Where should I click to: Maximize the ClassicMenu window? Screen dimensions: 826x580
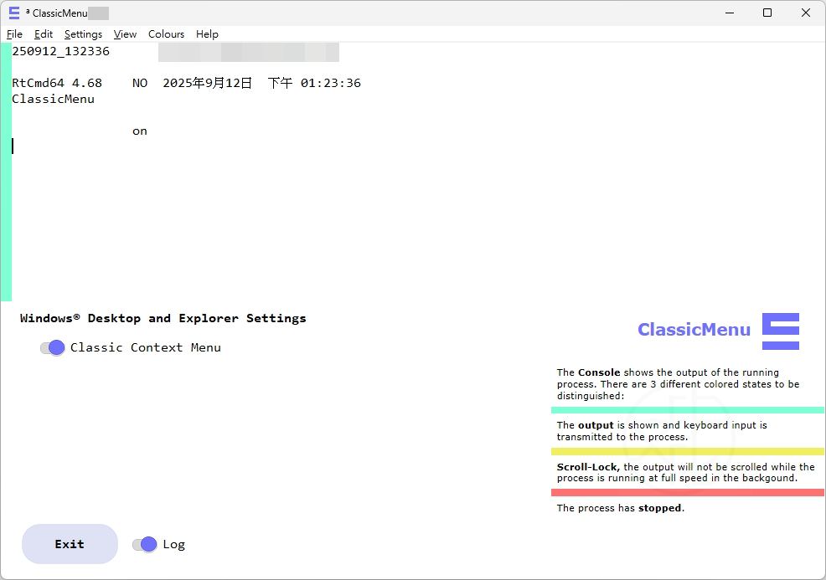click(767, 13)
